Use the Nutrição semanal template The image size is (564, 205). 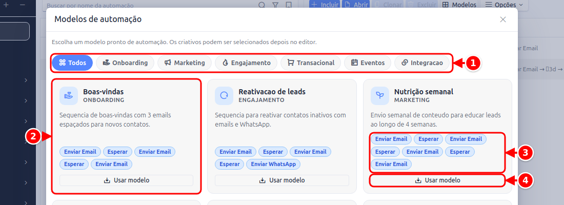click(437, 180)
